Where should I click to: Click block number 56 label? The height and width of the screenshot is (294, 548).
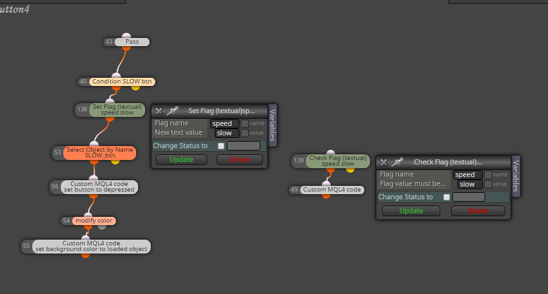pyautogui.click(x=55, y=187)
